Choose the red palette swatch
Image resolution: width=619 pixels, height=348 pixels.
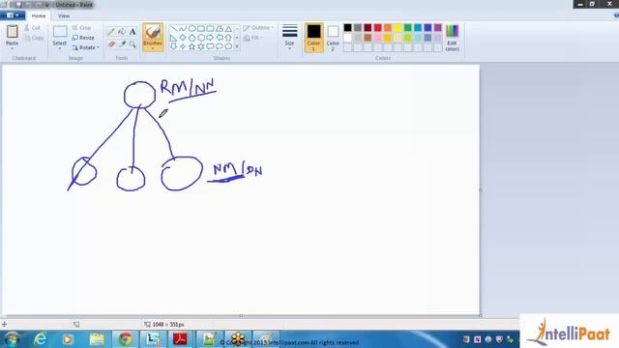coord(378,28)
